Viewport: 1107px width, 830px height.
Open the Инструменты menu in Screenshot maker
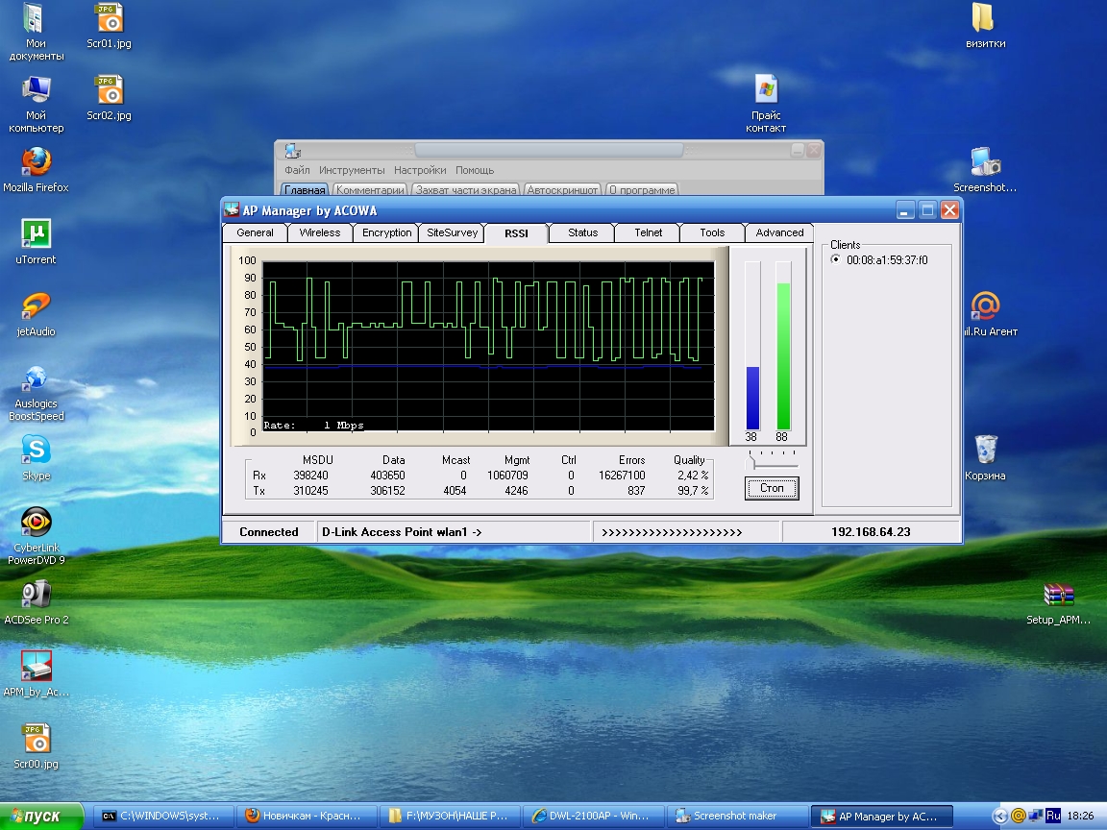[352, 170]
